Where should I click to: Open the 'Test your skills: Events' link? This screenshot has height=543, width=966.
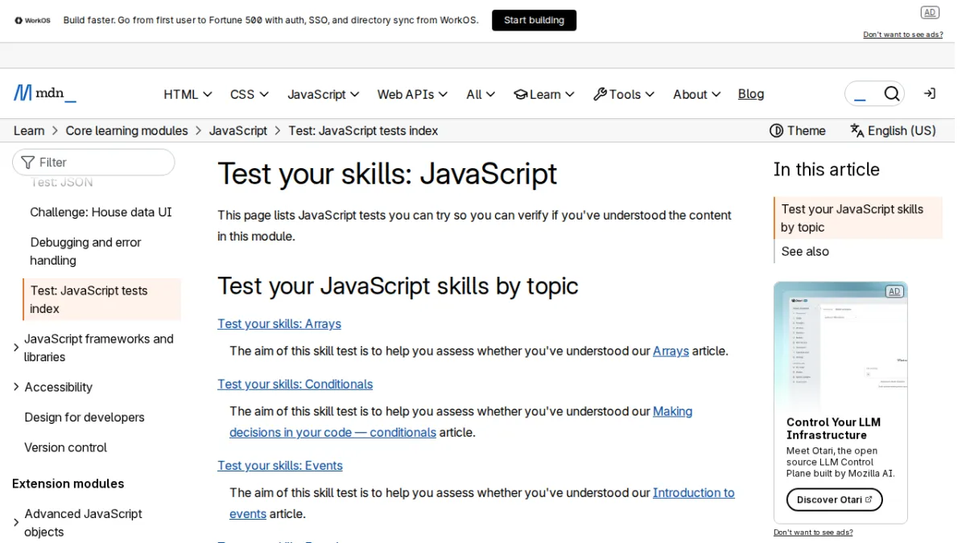280,466
